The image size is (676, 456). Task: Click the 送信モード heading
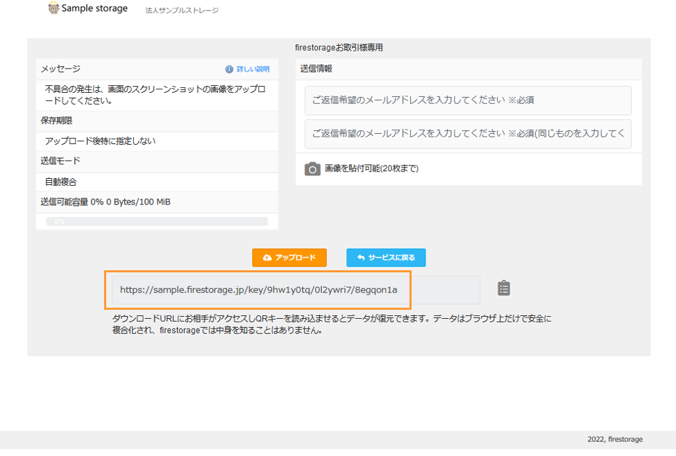coord(60,161)
